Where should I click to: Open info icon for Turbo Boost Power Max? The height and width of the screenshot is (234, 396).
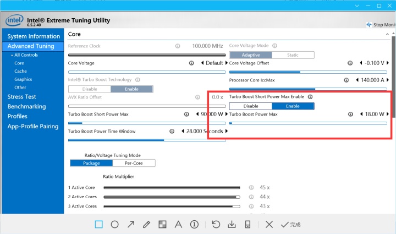tap(350, 114)
